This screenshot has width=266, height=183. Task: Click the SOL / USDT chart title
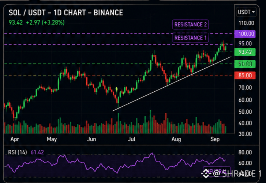coord(66,13)
